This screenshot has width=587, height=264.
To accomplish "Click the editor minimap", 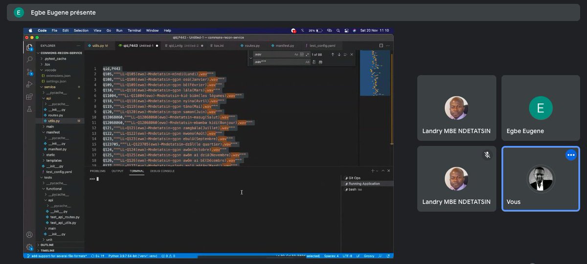I will (375, 73).
